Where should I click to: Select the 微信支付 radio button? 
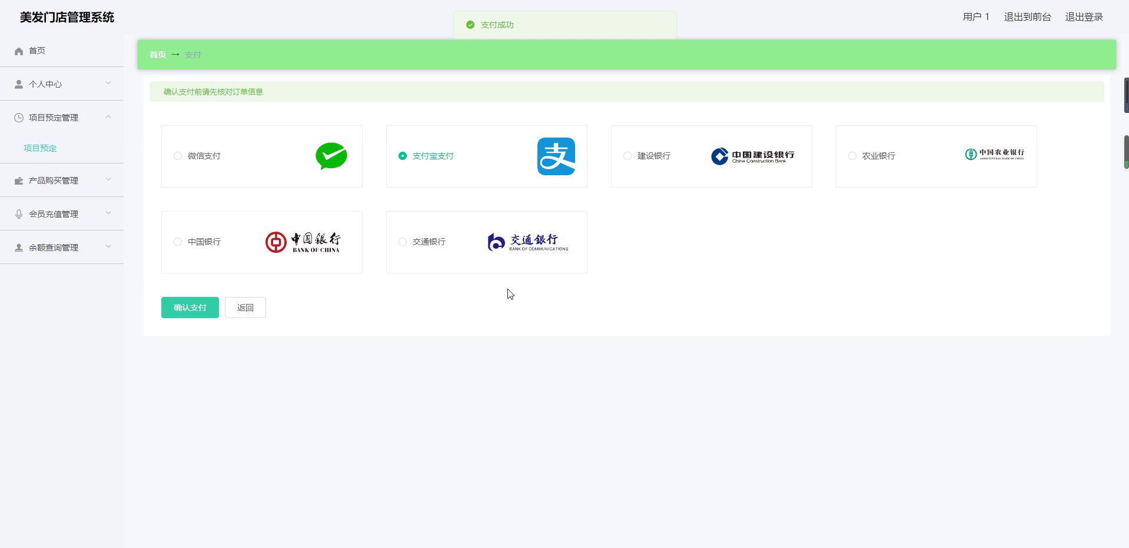(x=178, y=156)
